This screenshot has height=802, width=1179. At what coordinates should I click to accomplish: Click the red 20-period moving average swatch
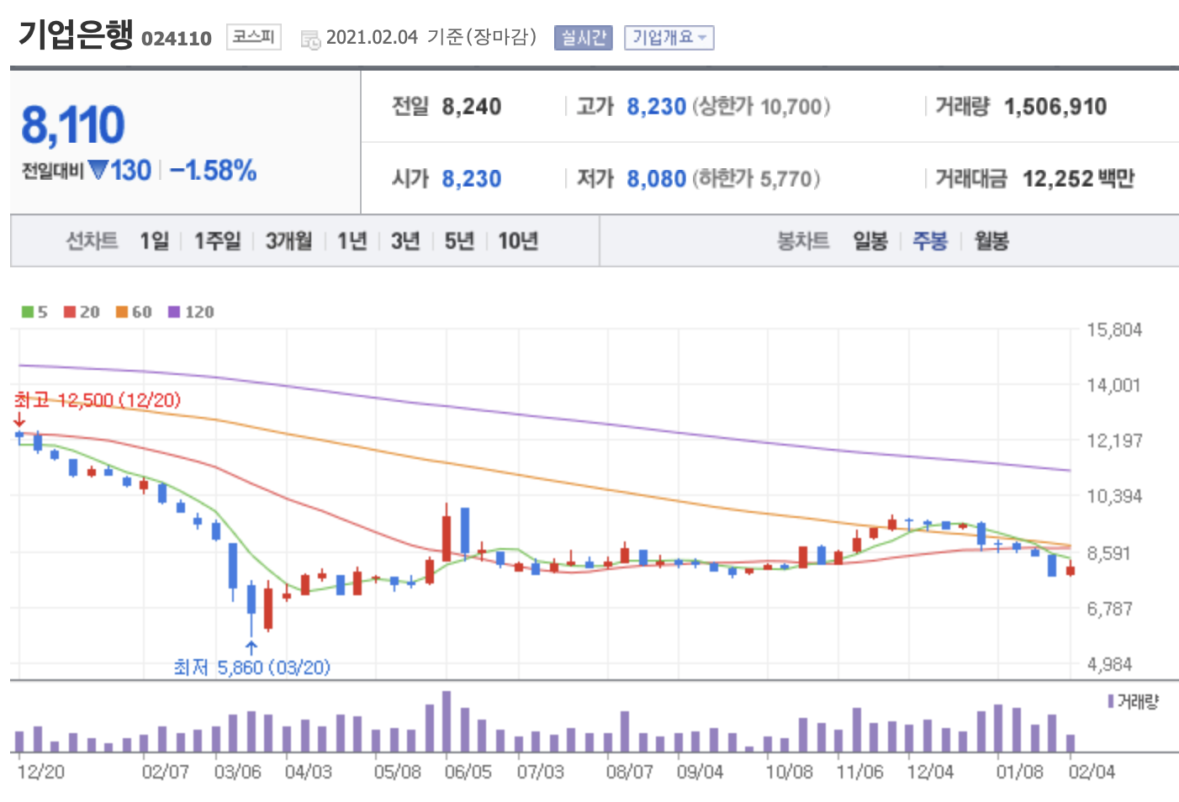click(70, 312)
